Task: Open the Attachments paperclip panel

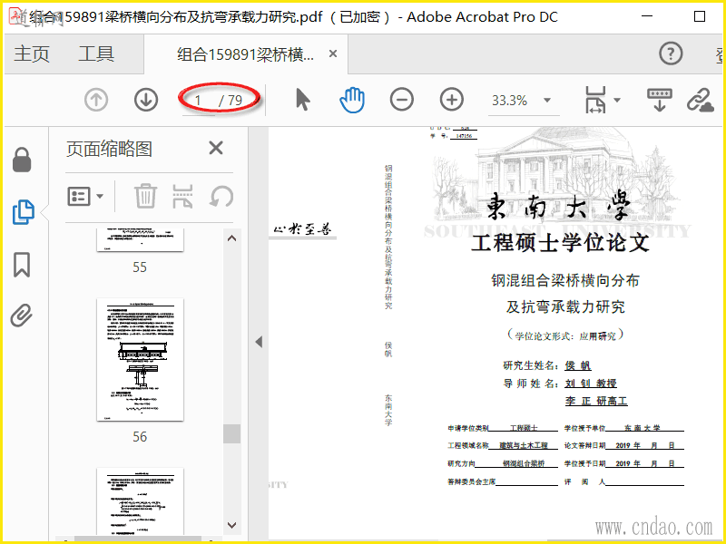Action: click(22, 316)
